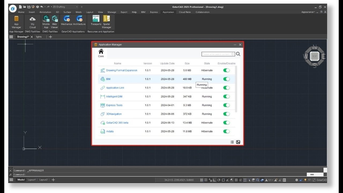The width and height of the screenshot is (343, 193).
Task: Disable the Express Tools toggle
Action: tap(226, 105)
